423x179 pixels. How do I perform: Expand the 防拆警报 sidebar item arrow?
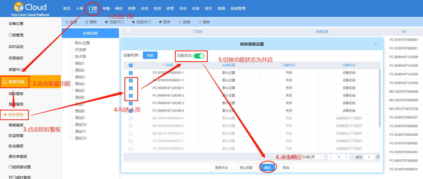point(6,115)
